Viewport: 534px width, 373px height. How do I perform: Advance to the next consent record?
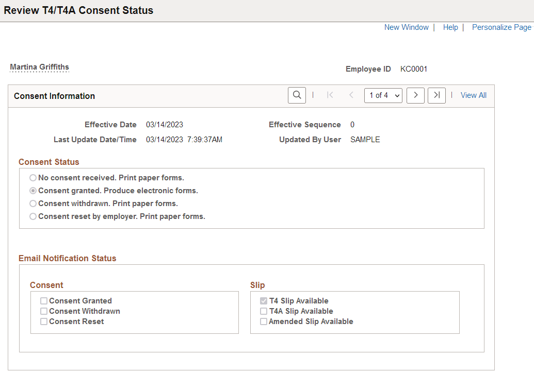415,95
